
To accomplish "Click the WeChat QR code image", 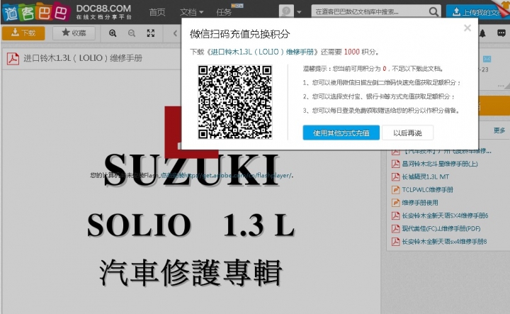I will [235, 102].
